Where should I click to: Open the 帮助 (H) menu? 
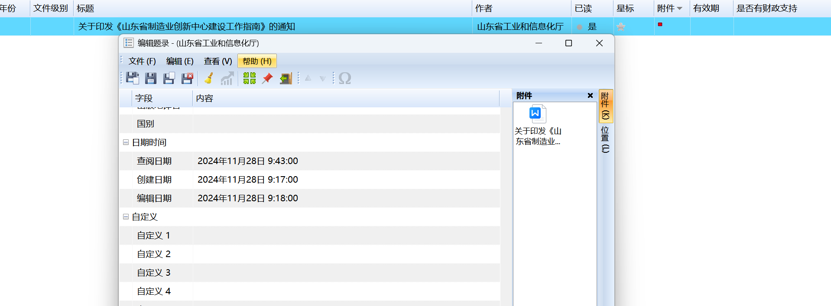tap(257, 61)
